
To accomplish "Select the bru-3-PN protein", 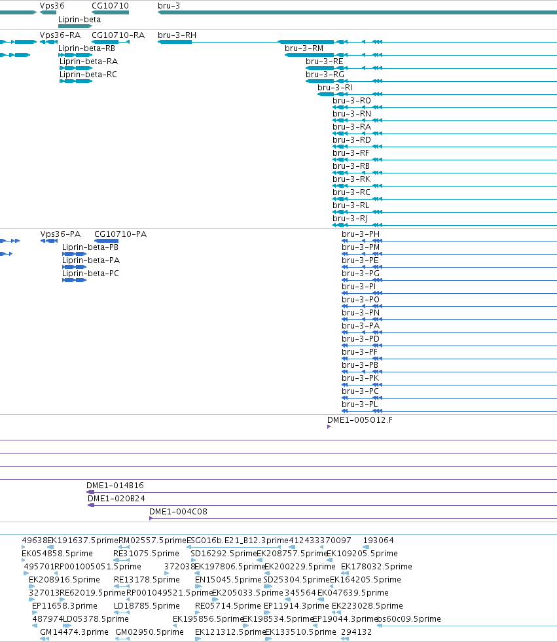I will [x=361, y=313].
